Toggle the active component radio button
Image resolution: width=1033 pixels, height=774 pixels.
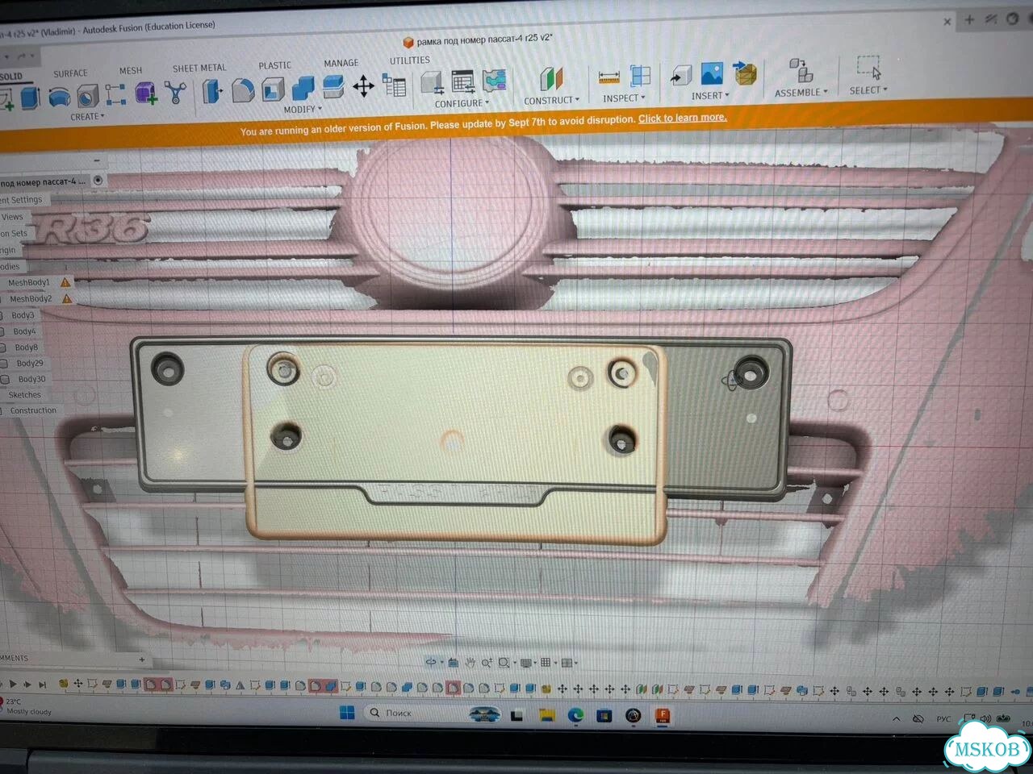(98, 180)
